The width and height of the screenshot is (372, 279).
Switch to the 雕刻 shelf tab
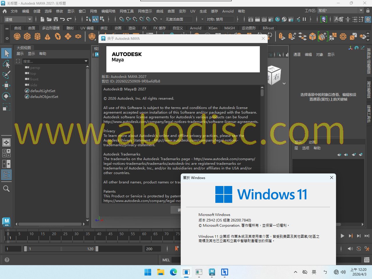pos(70,28)
